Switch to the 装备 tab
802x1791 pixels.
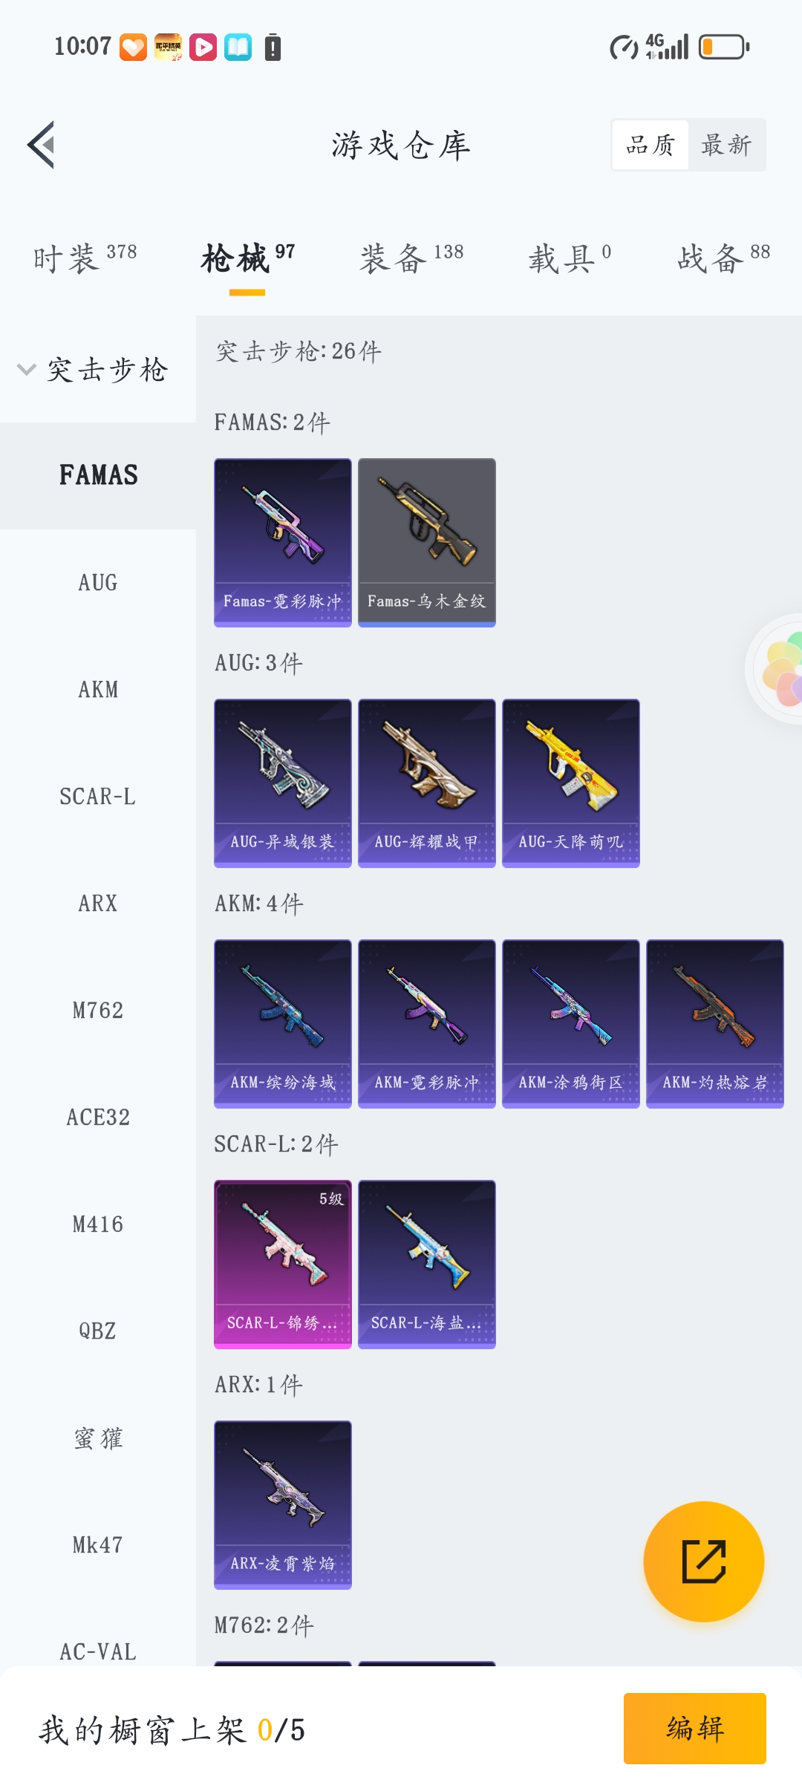[x=411, y=258]
